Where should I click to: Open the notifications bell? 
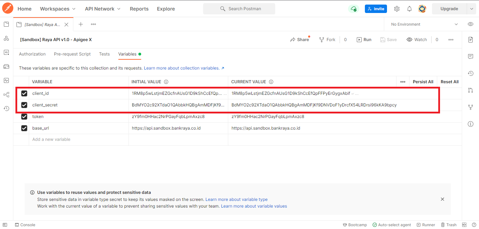pos(409,9)
